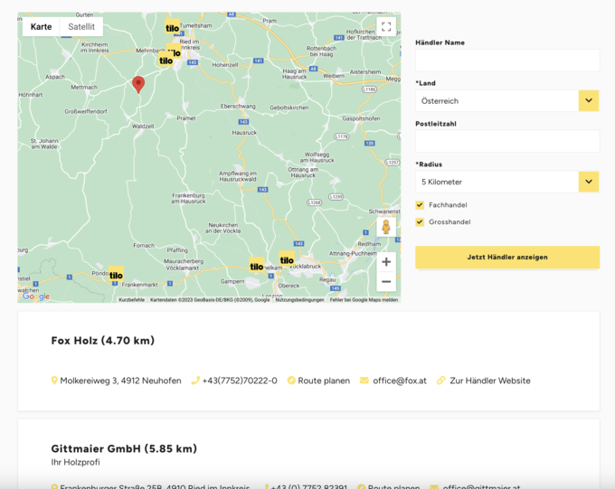This screenshot has height=489, width=615.
Task: Toggle fullscreen map view icon
Action: [x=386, y=27]
